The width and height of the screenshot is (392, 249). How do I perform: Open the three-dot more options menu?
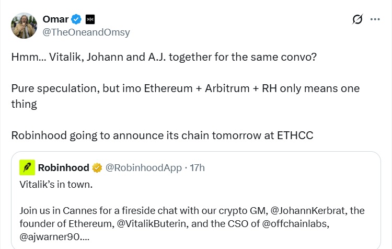pyautogui.click(x=375, y=19)
